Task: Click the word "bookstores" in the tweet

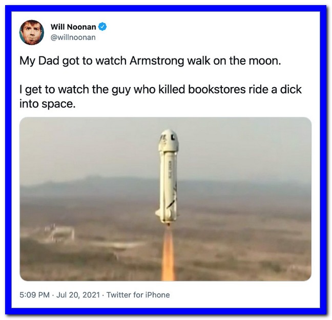Action: [x=217, y=89]
